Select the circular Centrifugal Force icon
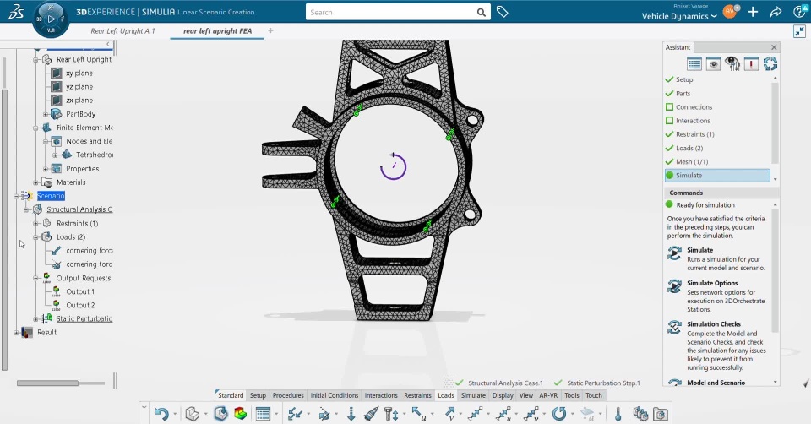 point(559,414)
